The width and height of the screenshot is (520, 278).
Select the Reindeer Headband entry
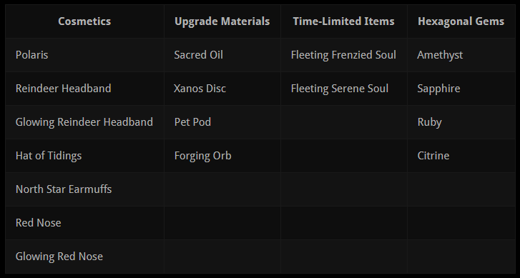pos(84,89)
